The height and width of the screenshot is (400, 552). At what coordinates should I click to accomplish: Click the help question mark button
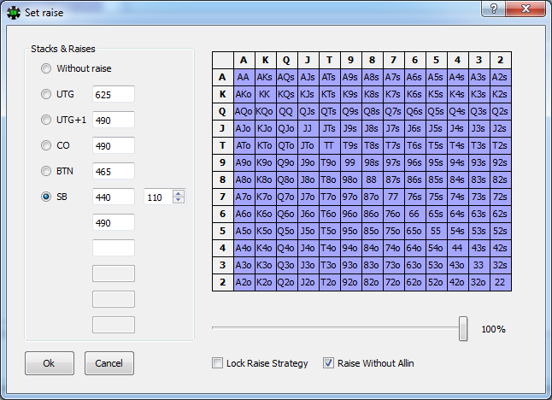coord(492,9)
